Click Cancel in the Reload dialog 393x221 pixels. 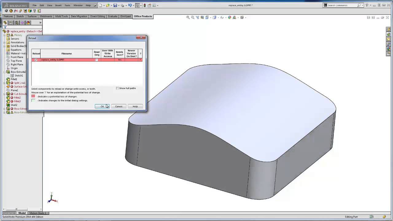[119, 107]
